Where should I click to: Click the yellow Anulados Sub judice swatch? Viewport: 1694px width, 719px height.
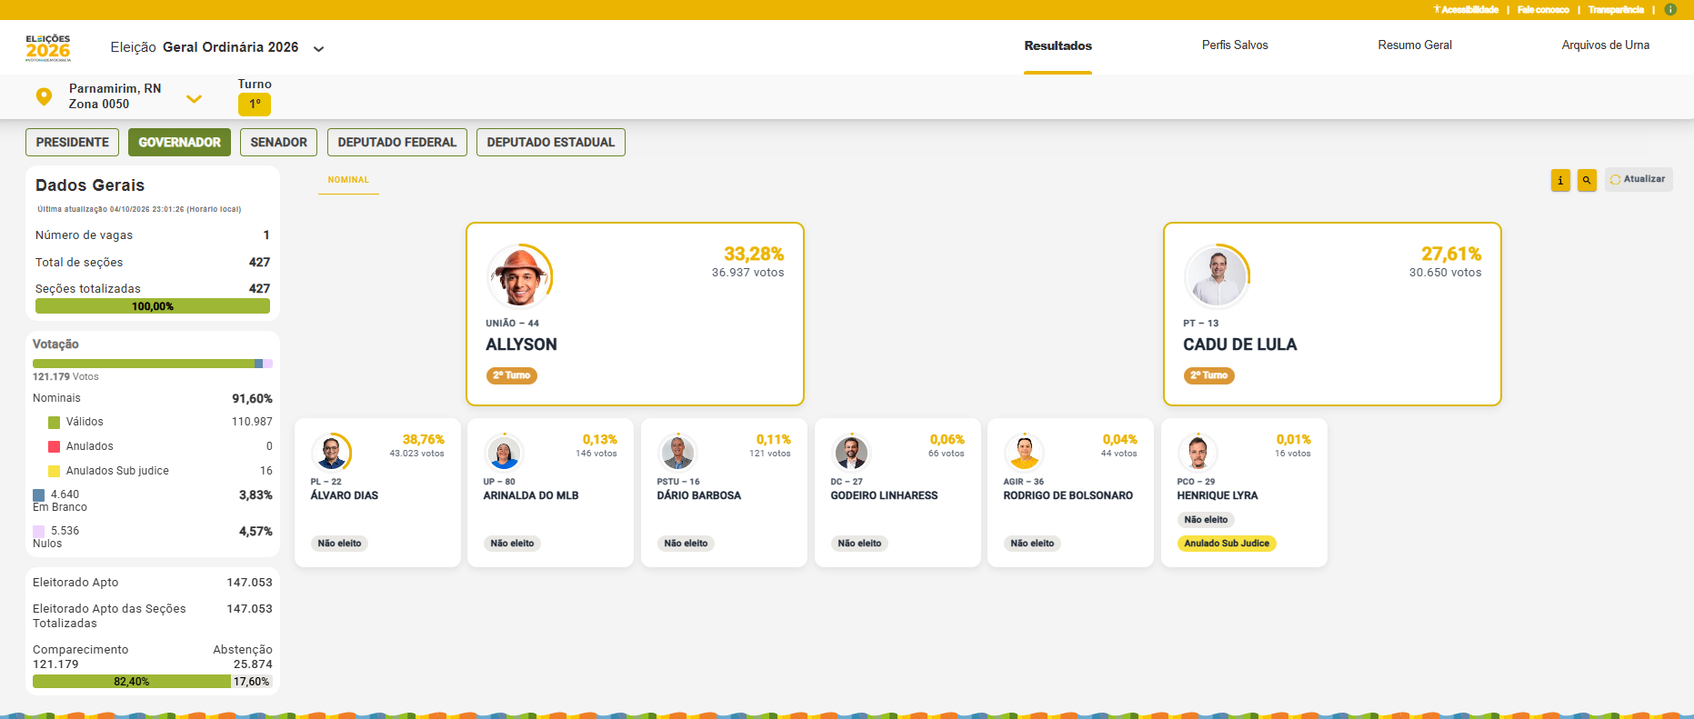pos(54,472)
